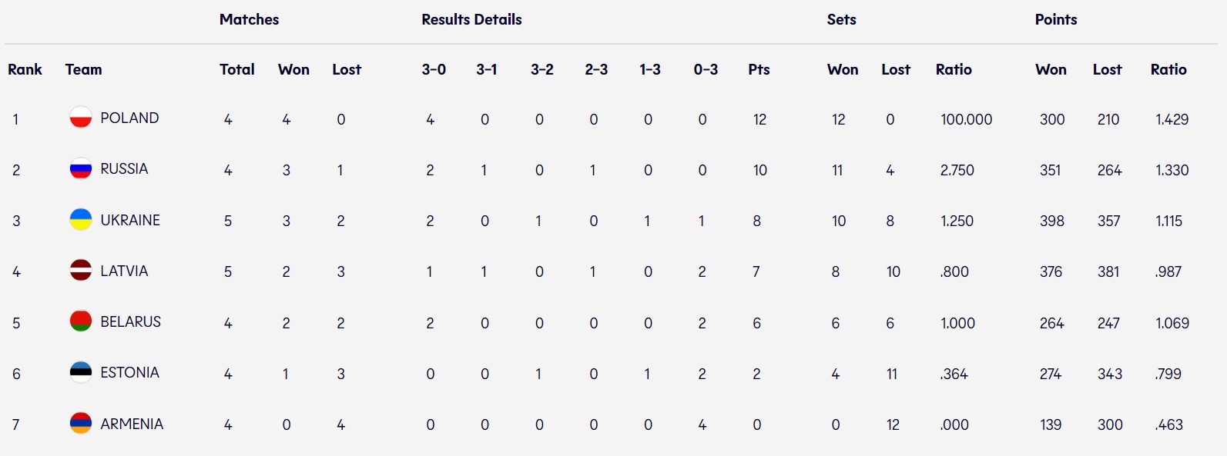This screenshot has height=456, width=1227.
Task: Select the Results Details group heading
Action: [471, 20]
